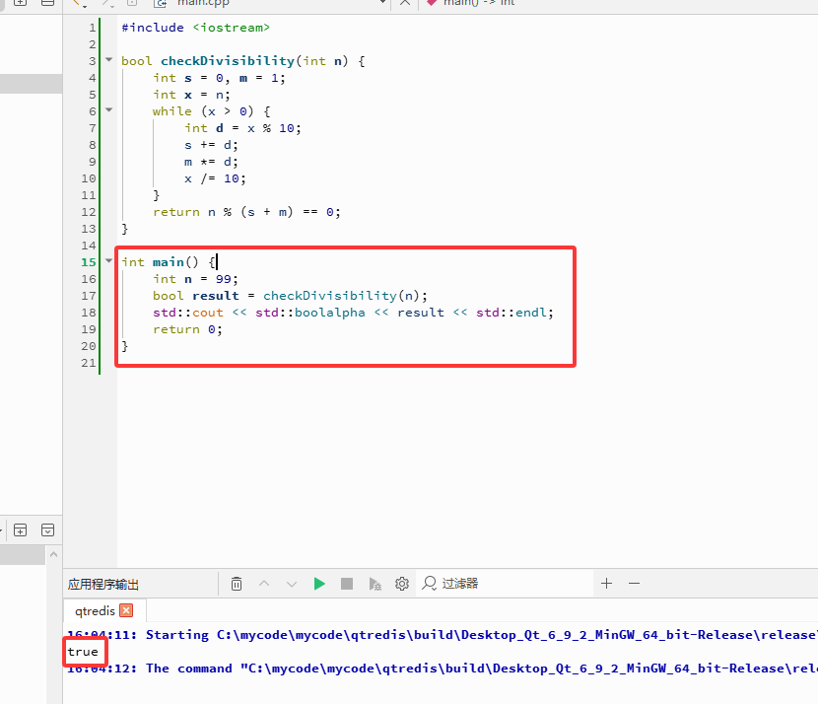Place cursor on #include <iostream> line
This screenshot has width=818, height=704.
(x=196, y=28)
